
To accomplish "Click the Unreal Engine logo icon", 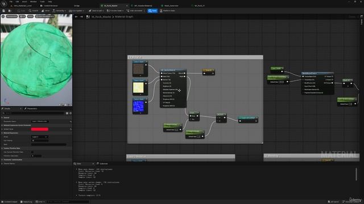I will click(x=4, y=3).
